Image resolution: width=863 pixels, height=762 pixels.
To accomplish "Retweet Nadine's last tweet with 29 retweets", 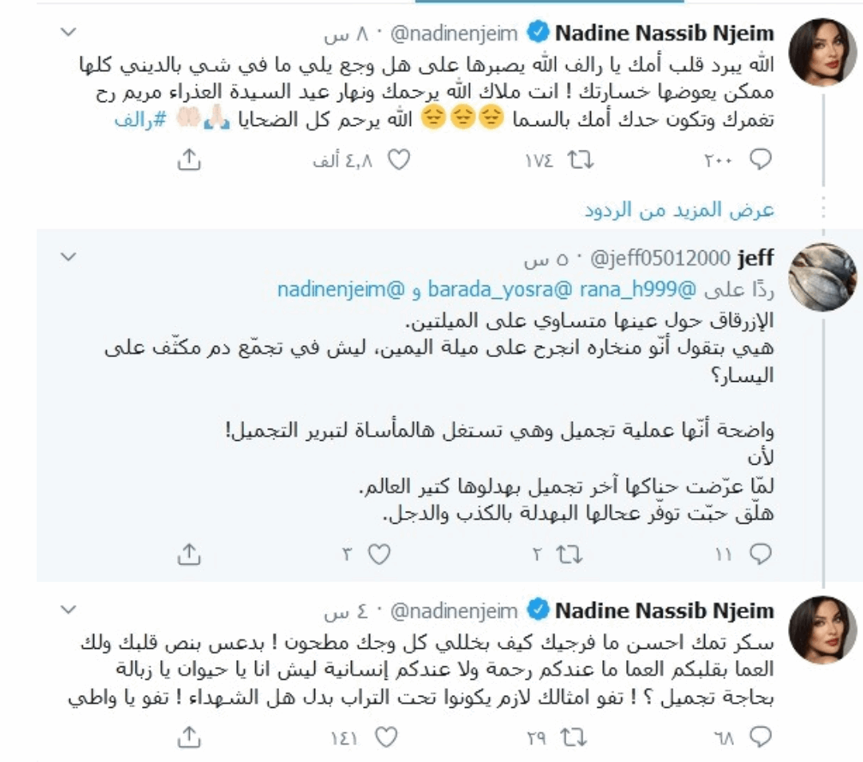I will pyautogui.click(x=573, y=737).
